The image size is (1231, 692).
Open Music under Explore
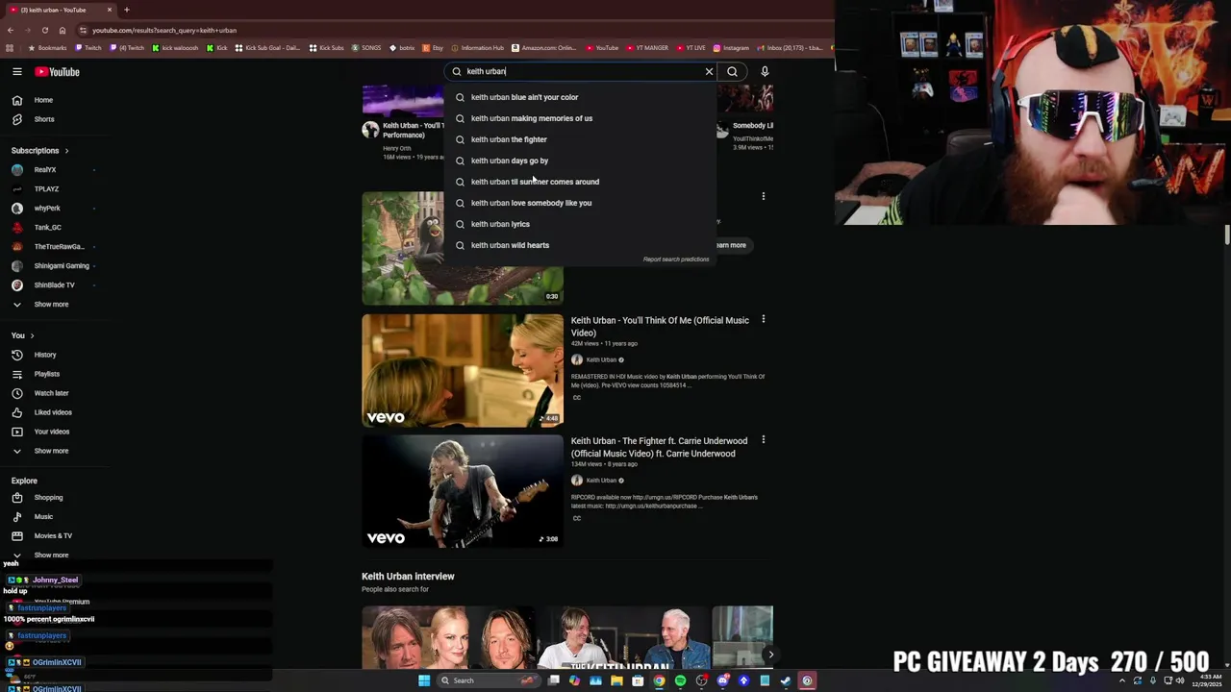43,517
